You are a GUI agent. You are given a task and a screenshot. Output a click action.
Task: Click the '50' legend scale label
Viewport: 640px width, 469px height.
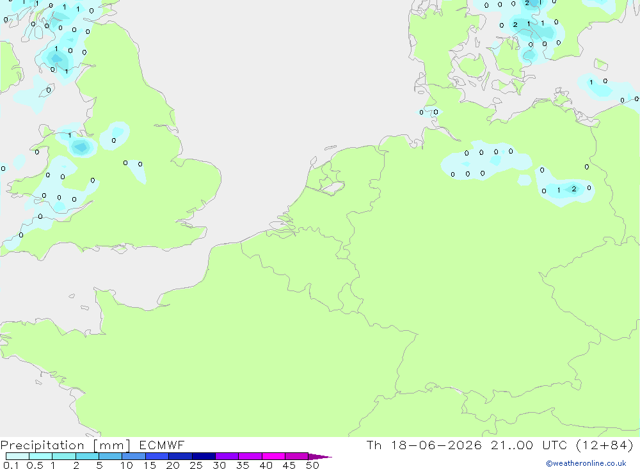tap(312, 465)
